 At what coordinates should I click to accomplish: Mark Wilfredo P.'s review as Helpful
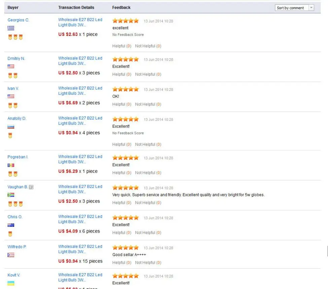pyautogui.click(x=122, y=263)
